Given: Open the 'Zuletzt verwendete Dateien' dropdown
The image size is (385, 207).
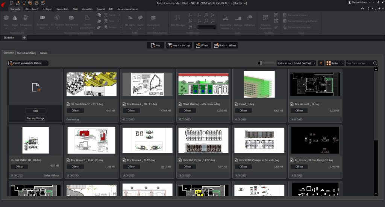Looking at the screenshot, I should (x=28, y=63).
